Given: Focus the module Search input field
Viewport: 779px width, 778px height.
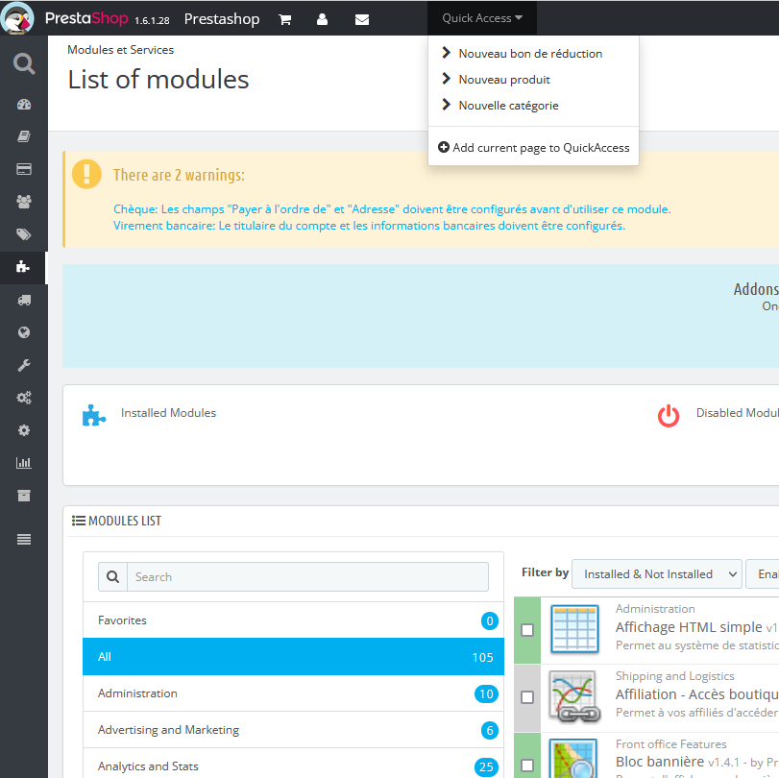Looking at the screenshot, I should pos(308,577).
